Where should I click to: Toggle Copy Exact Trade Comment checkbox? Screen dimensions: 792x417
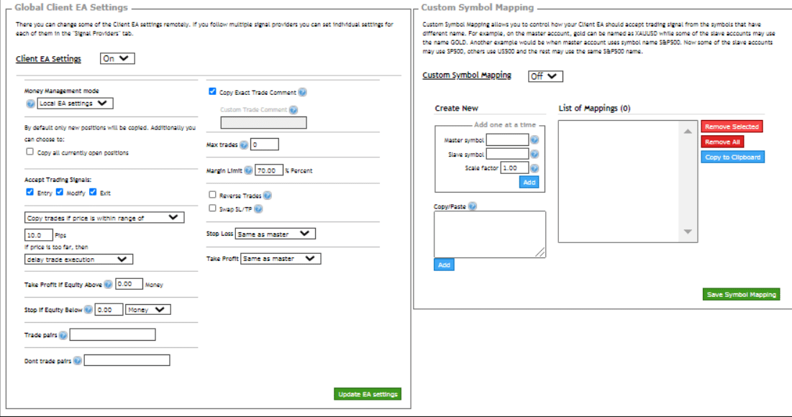tap(213, 91)
